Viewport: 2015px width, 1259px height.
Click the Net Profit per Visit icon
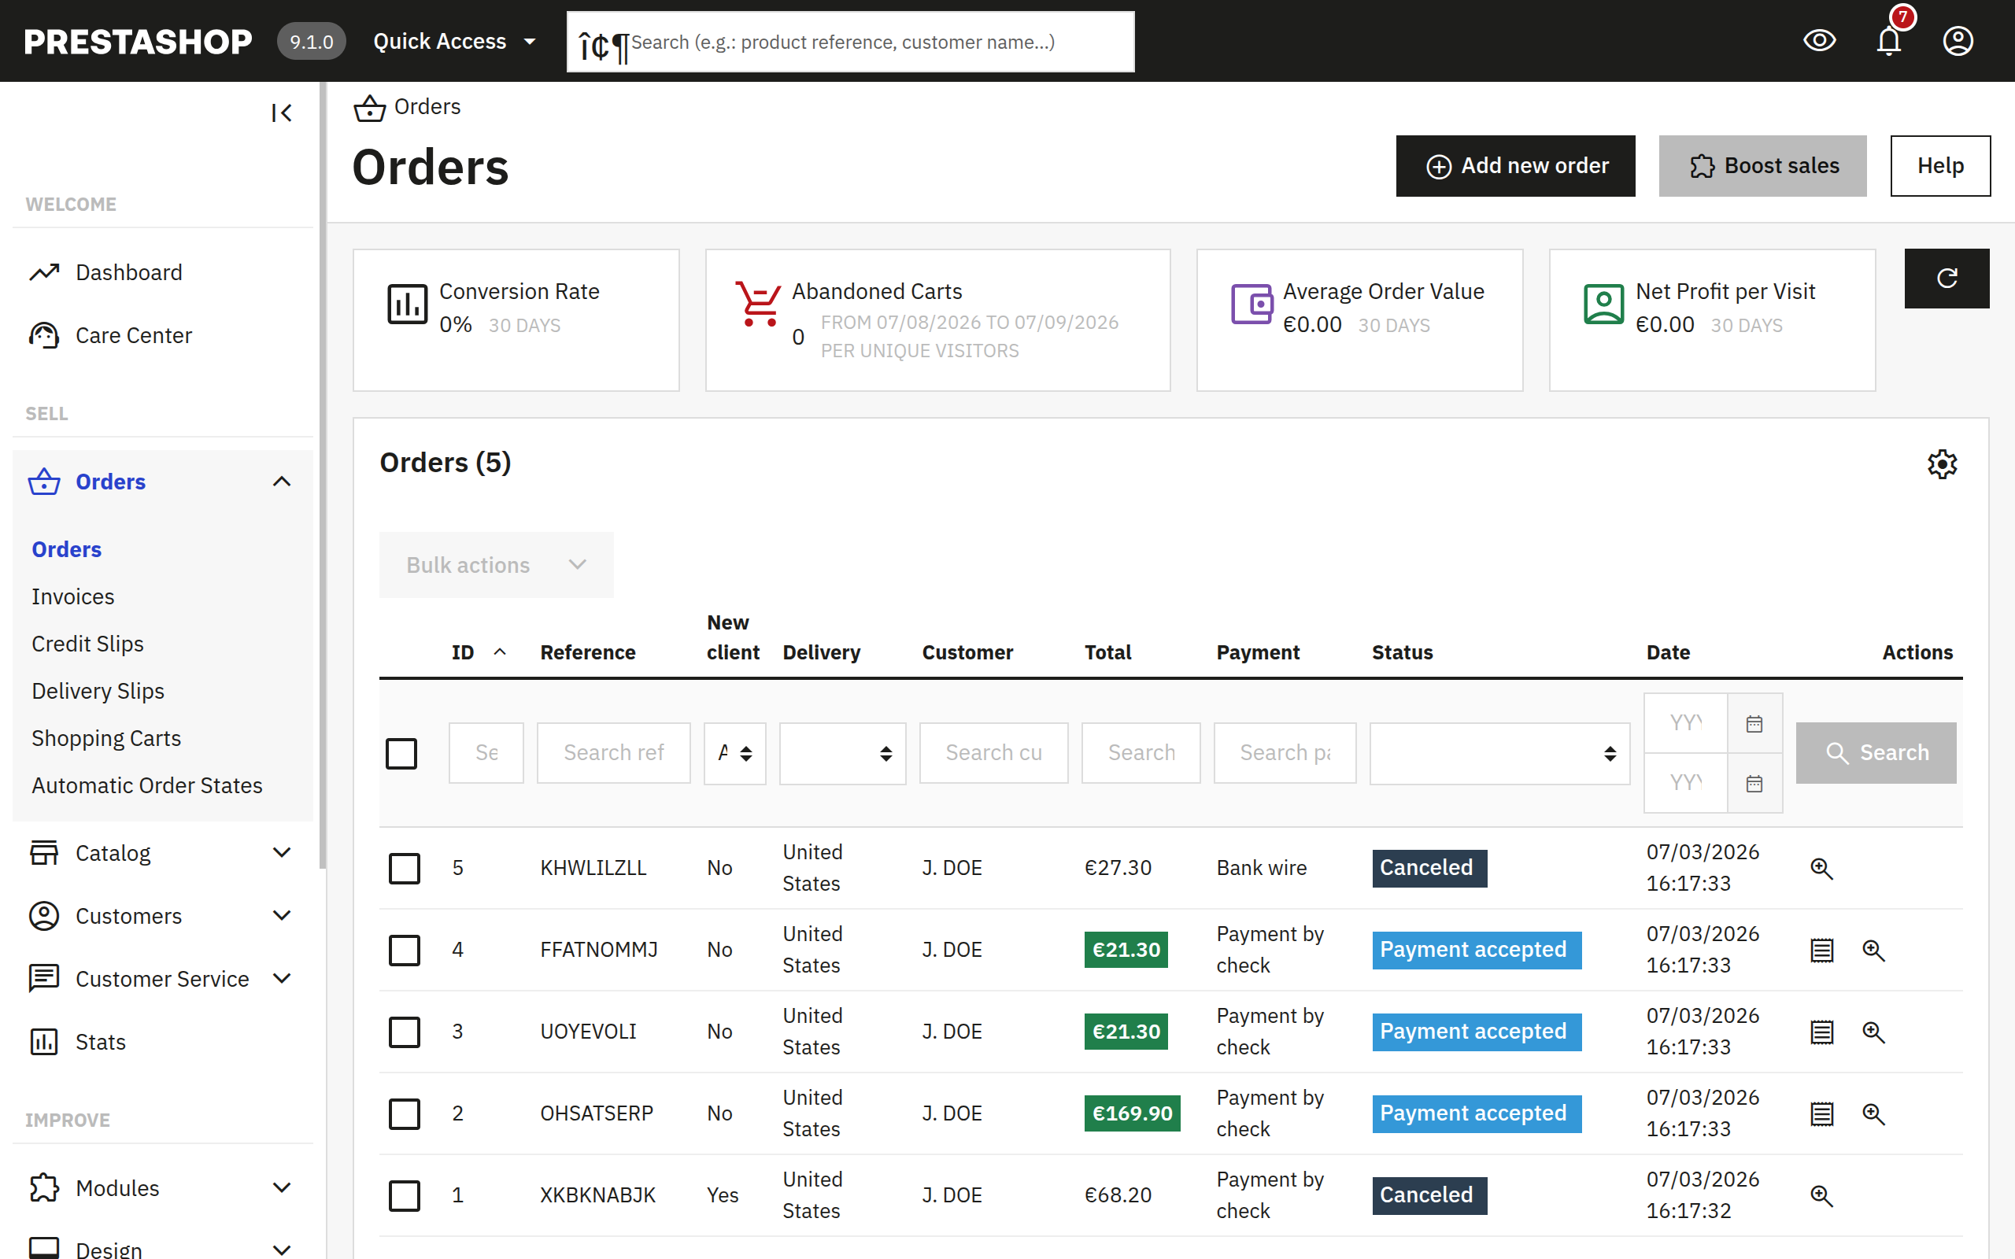pyautogui.click(x=1603, y=304)
